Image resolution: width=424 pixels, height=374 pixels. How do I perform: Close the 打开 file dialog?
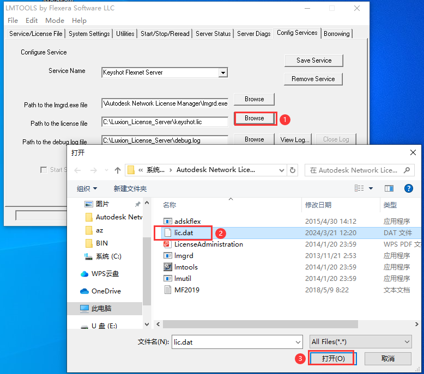pyautogui.click(x=413, y=152)
